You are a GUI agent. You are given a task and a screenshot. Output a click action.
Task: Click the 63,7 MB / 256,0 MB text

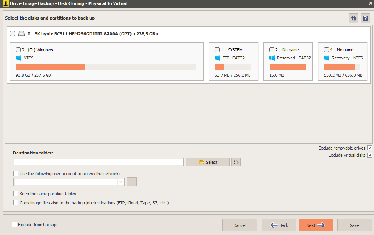click(232, 75)
